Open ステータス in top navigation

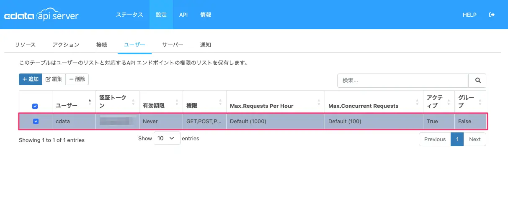tap(129, 15)
